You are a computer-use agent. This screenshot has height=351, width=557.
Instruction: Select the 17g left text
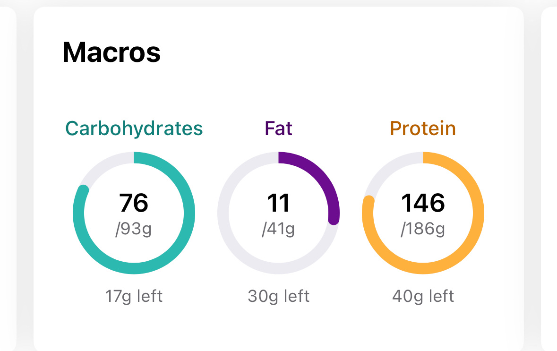coord(134,296)
